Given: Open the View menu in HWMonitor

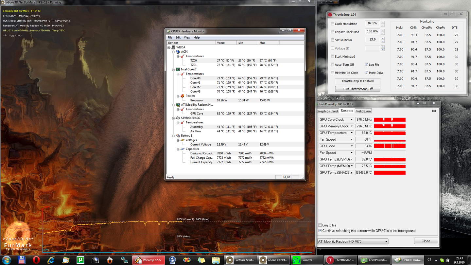Looking at the screenshot, I should coord(187,38).
